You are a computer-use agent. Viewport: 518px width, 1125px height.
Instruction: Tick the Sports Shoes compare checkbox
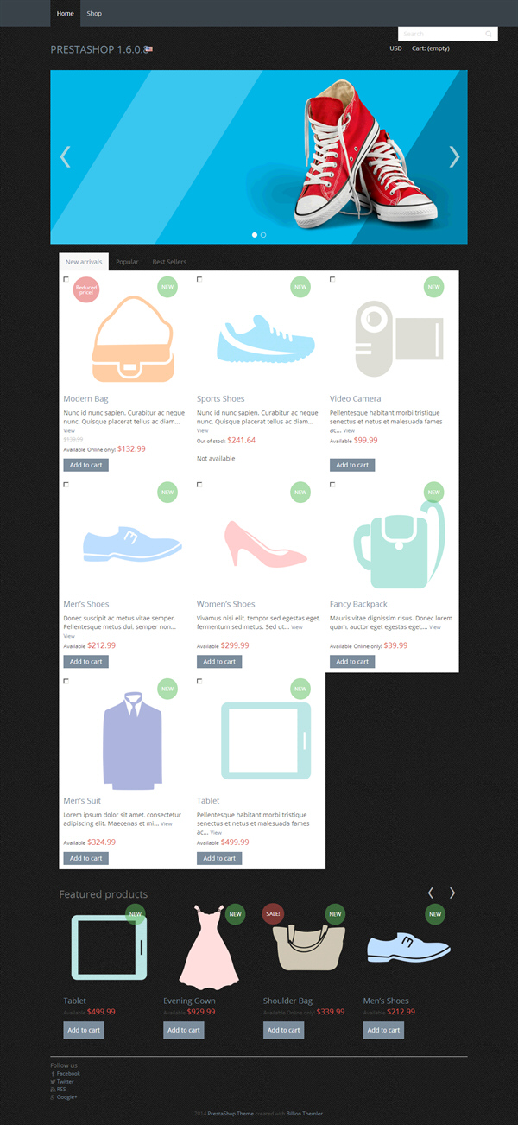199,279
